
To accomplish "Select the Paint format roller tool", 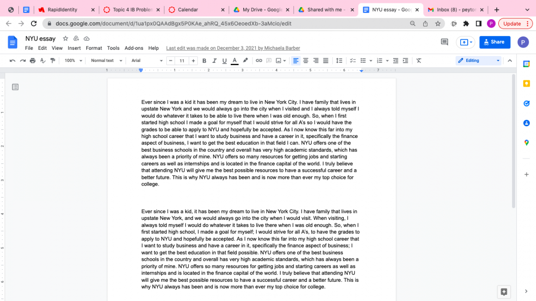I will pyautogui.click(x=53, y=61).
